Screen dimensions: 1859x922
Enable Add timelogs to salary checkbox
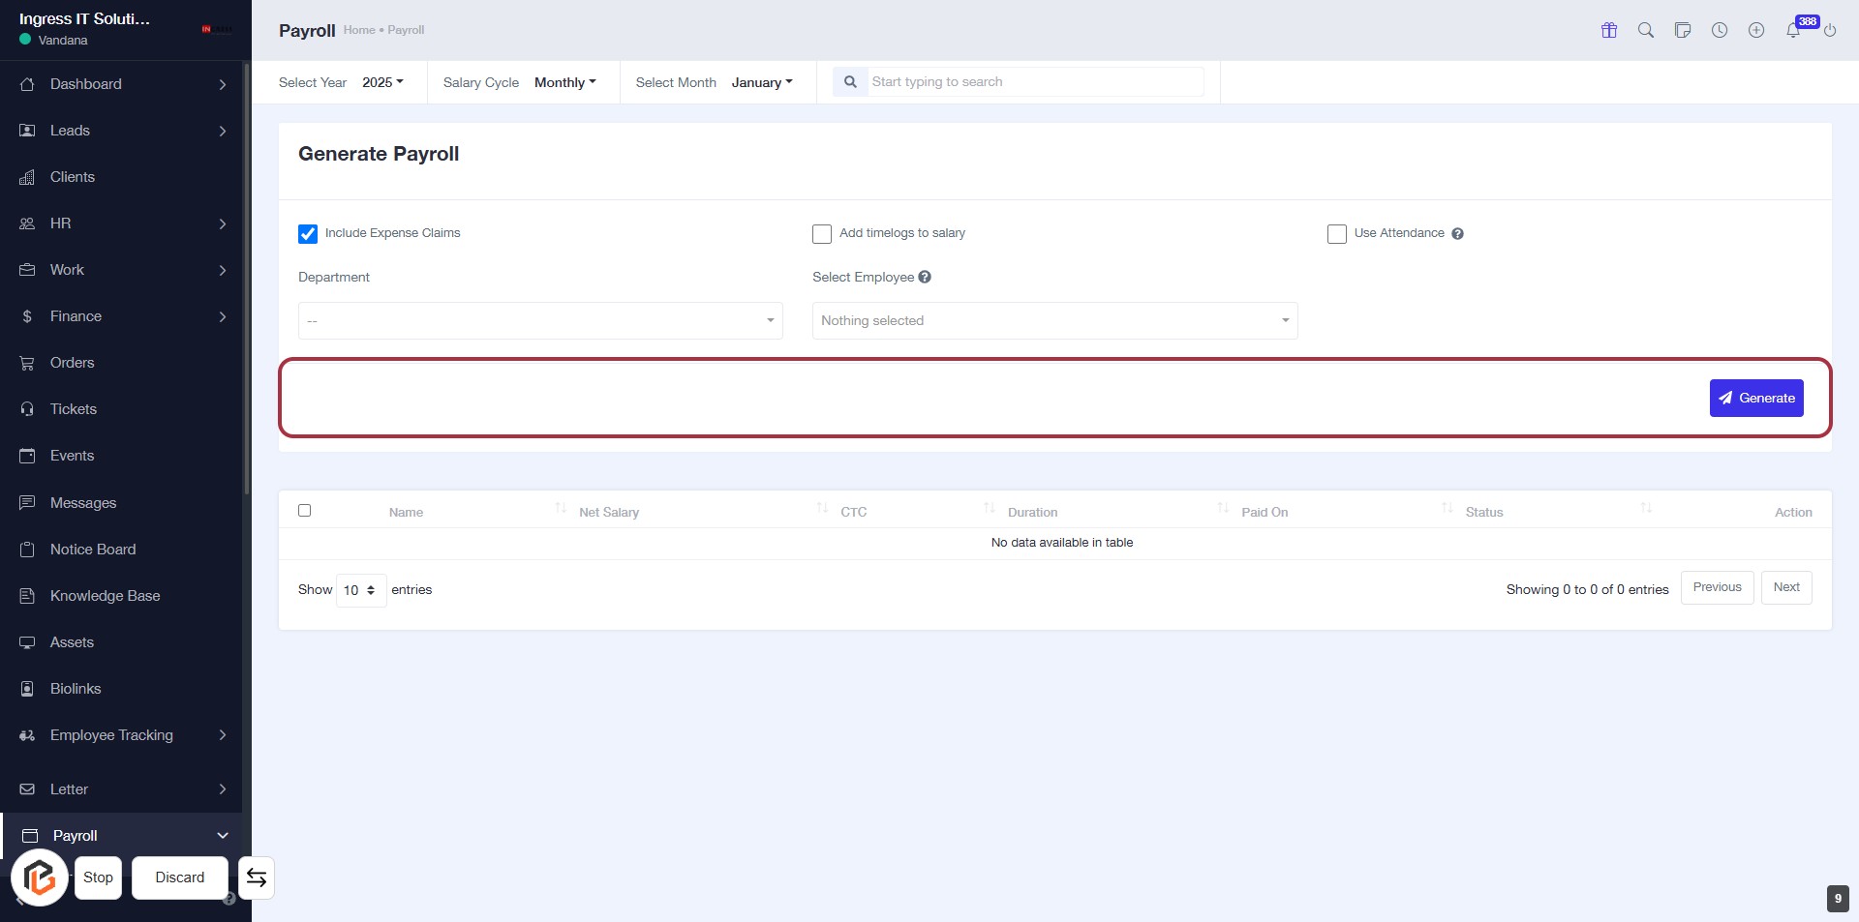822,234
